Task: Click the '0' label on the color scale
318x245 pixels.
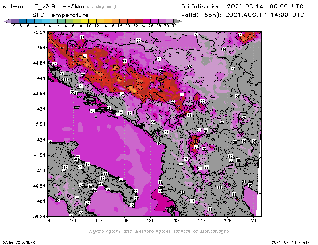Action: click(50, 26)
